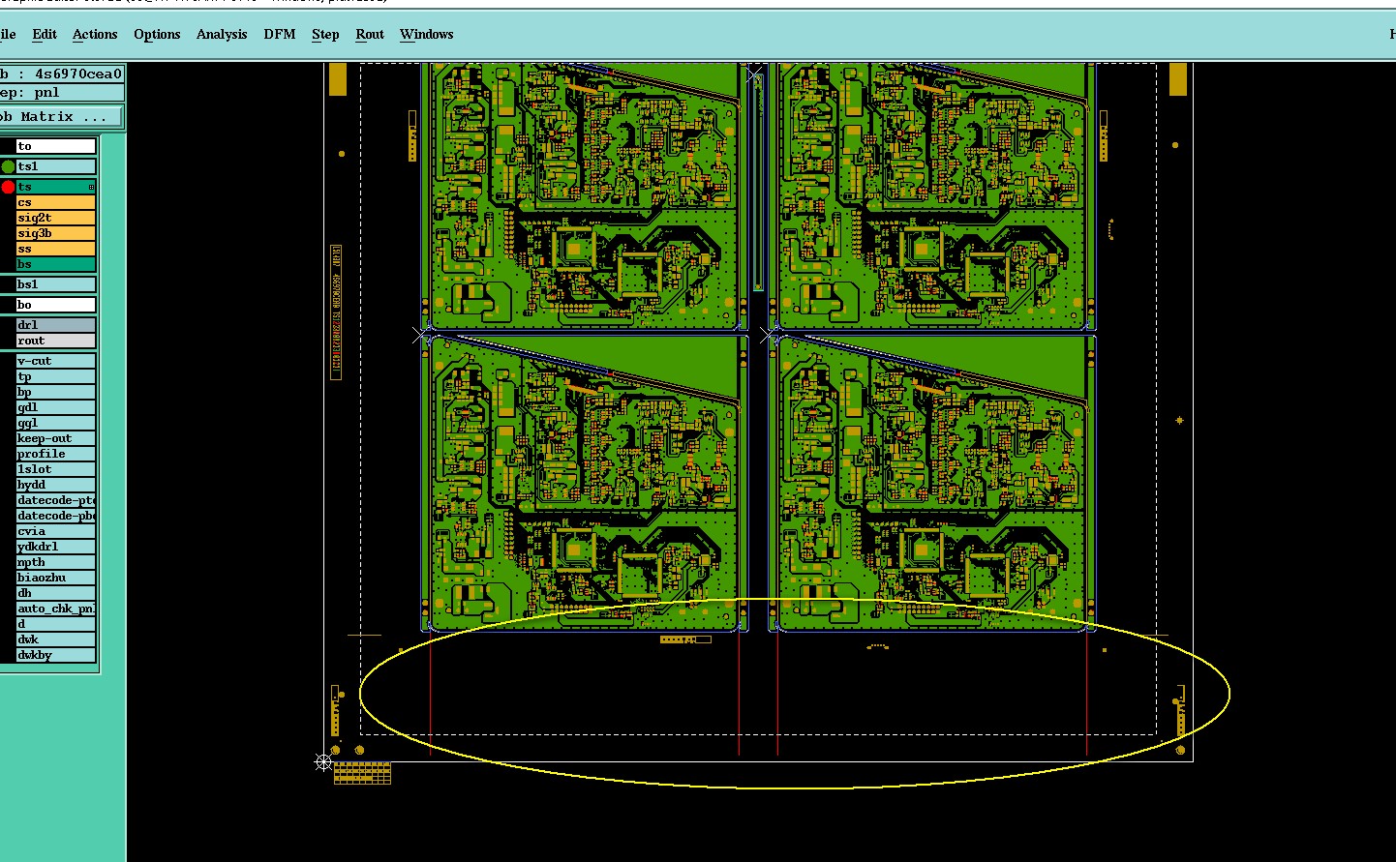Click the coupon grid below panel corner
Screen dimensions: 1396x862
pyautogui.click(x=363, y=773)
